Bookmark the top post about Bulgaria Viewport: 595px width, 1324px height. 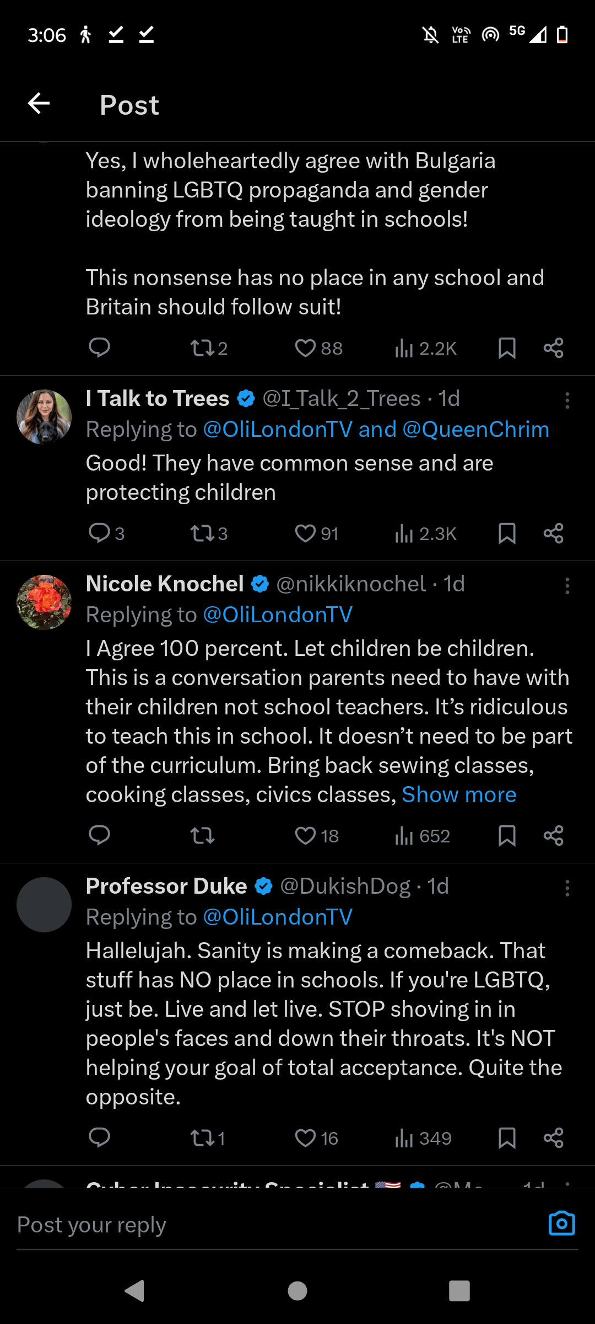pos(507,348)
